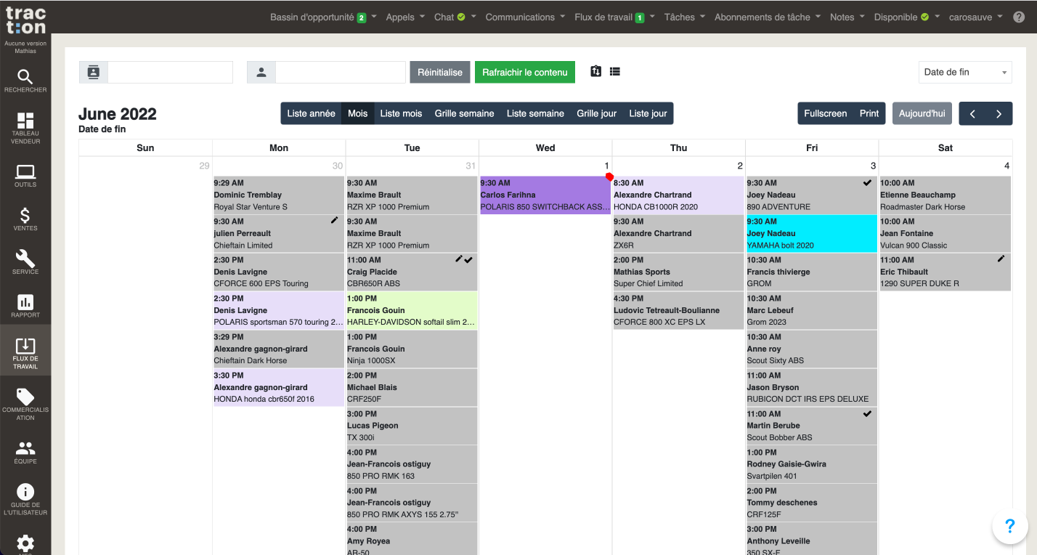Select Flux de travail in the sidebar
The height and width of the screenshot is (555, 1037).
click(25, 351)
